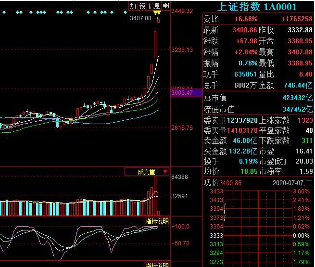The image size is (315, 267).
Task: Click the jump-to-end arrow icon beside 信息
Action: pos(166,6)
